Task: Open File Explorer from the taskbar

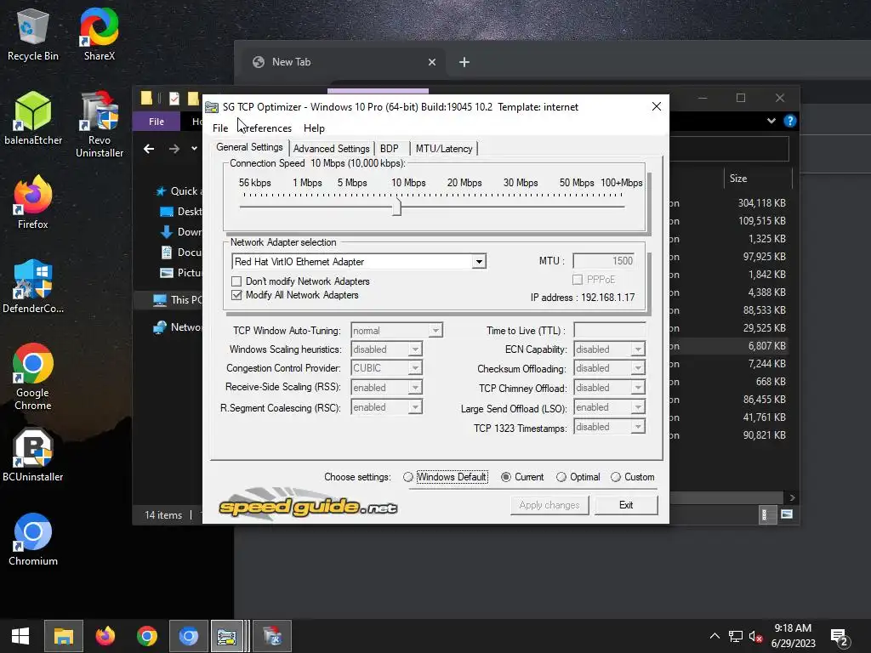Action: 63,636
